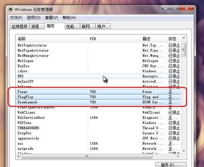Click the 'Secure S...' description cell
Image resolution: width=204 pixels, height=167 pixels.
coord(153,133)
